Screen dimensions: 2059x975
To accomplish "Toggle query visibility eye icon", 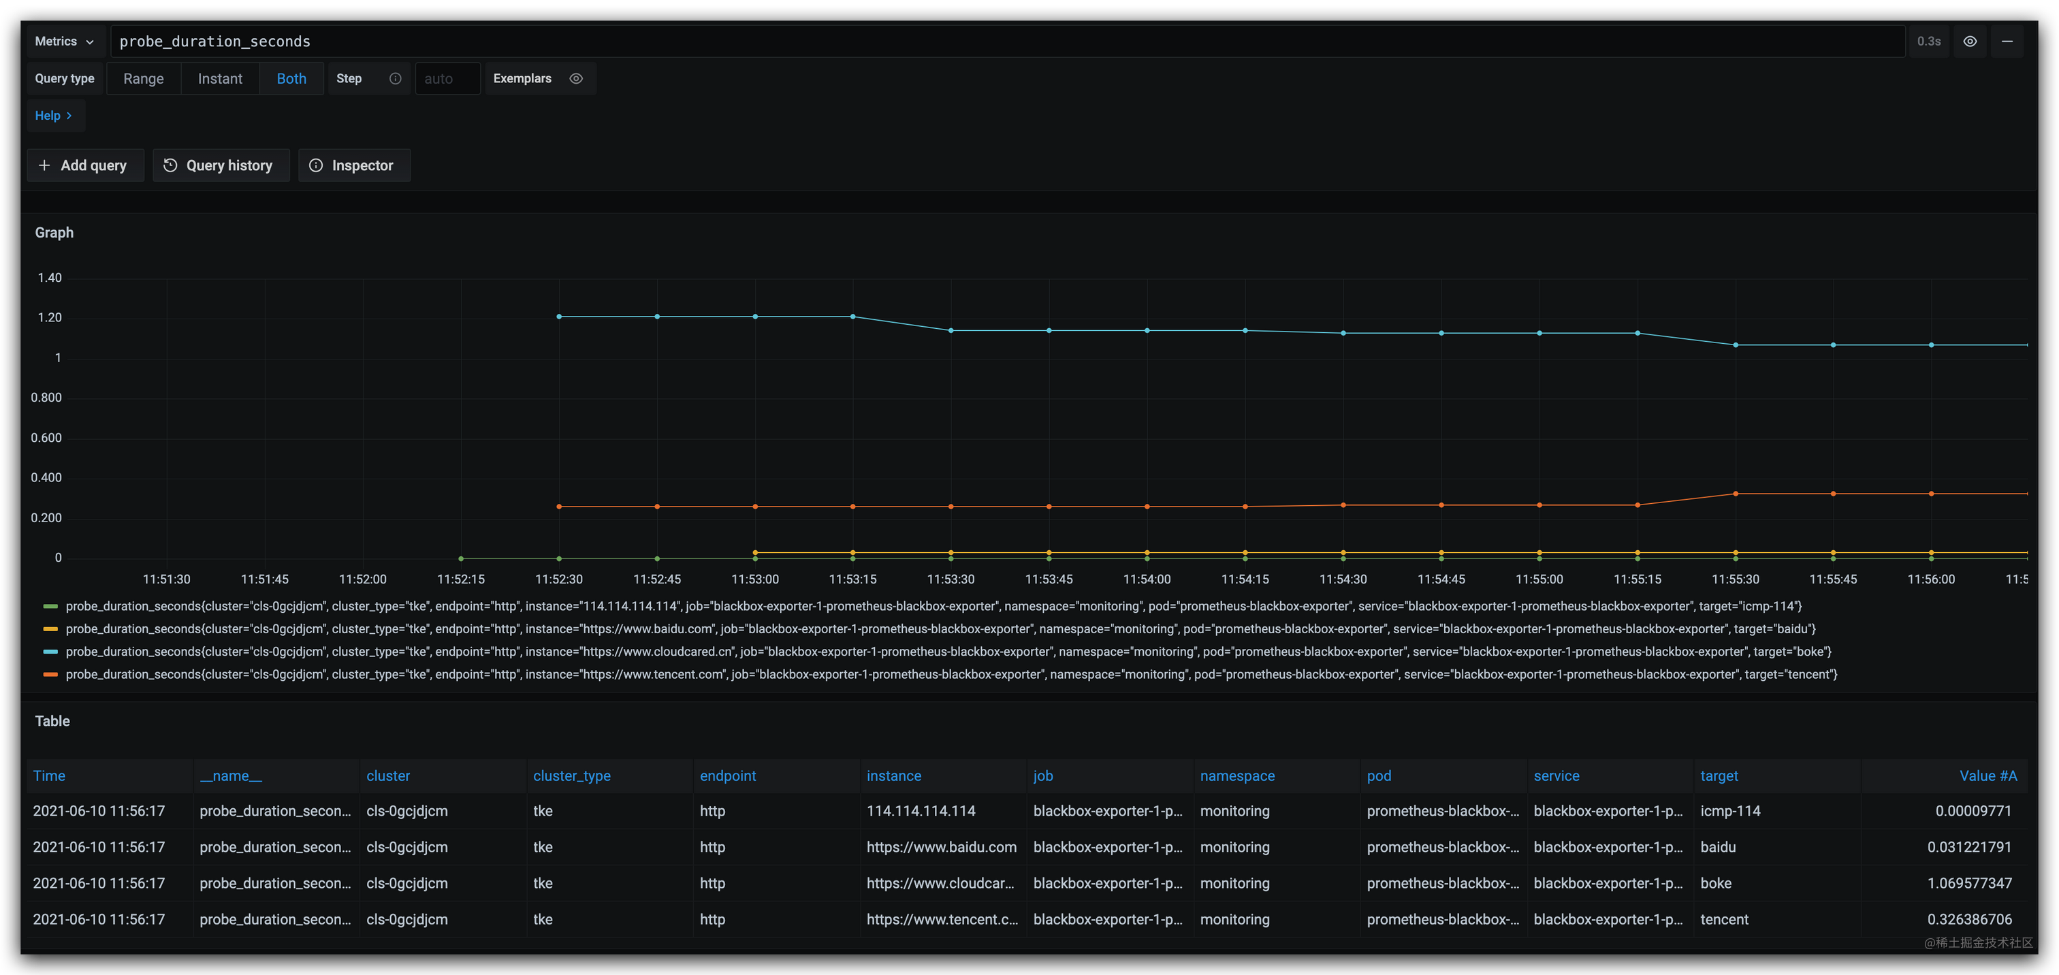I will point(1970,42).
